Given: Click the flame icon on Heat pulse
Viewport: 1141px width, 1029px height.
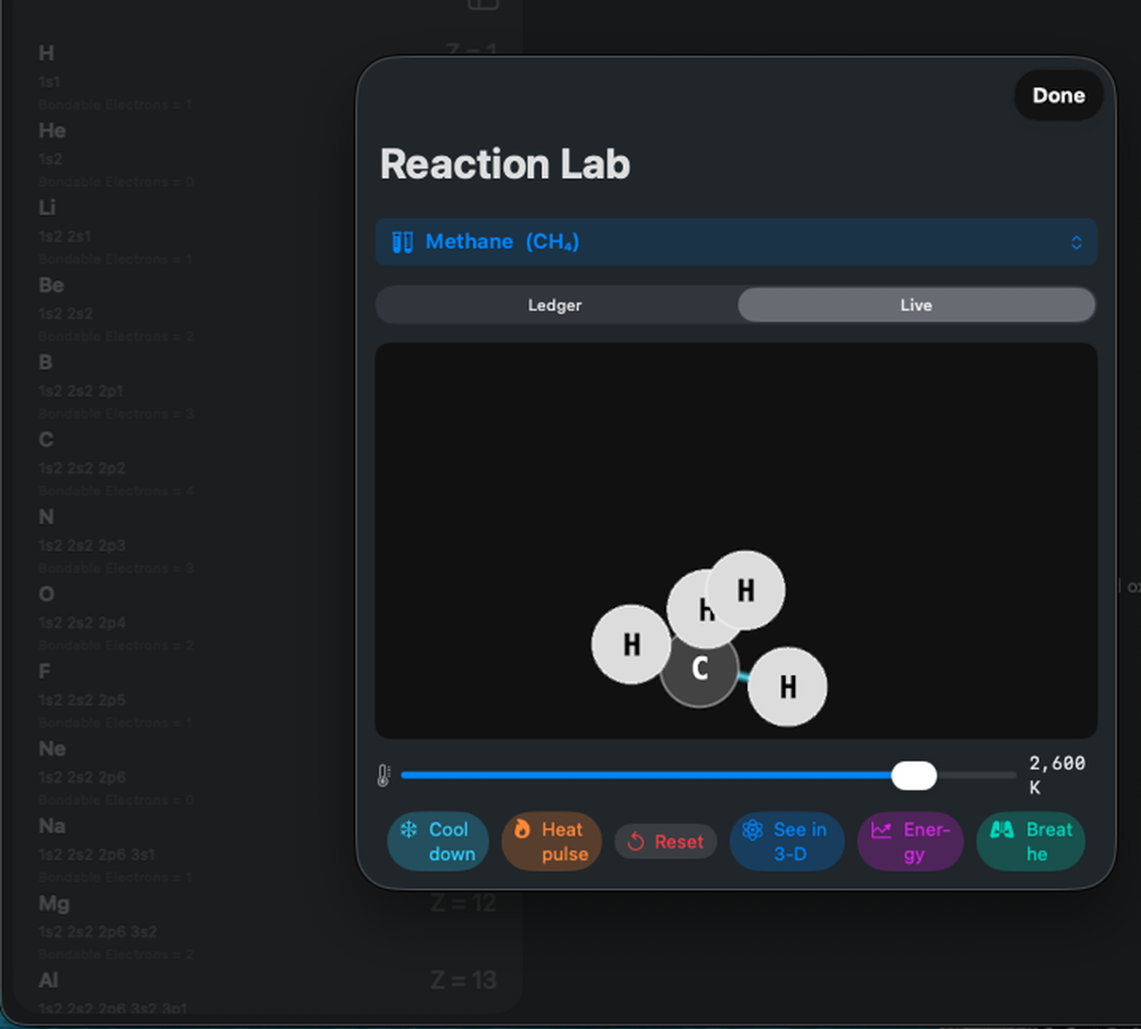Looking at the screenshot, I should pos(522,829).
